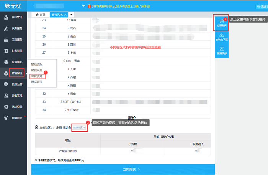Close the 智能税务 tab
The width and height of the screenshot is (268, 175).
(65, 15)
